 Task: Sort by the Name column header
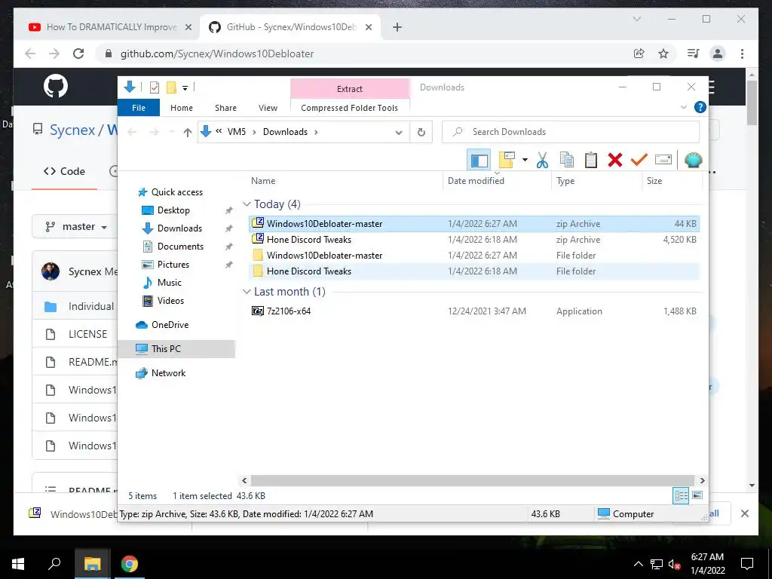(x=263, y=181)
